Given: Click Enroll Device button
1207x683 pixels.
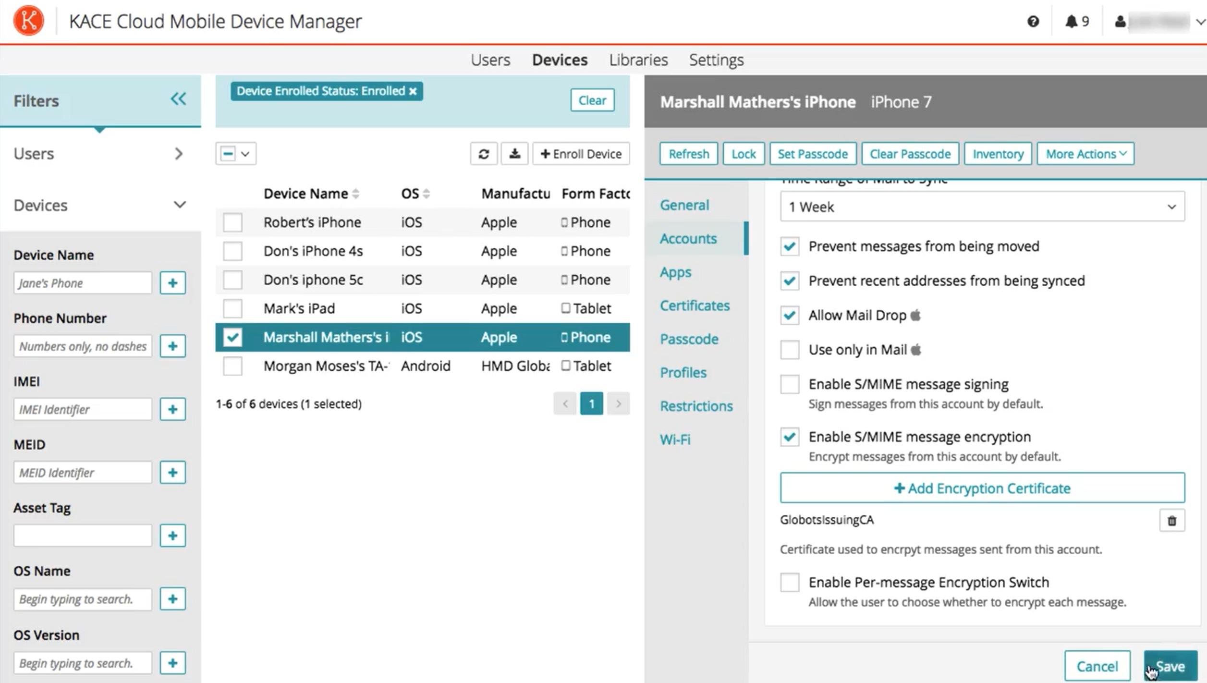Looking at the screenshot, I should (581, 154).
